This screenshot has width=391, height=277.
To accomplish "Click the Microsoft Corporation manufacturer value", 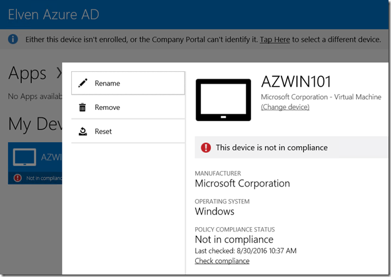I will click(242, 183).
